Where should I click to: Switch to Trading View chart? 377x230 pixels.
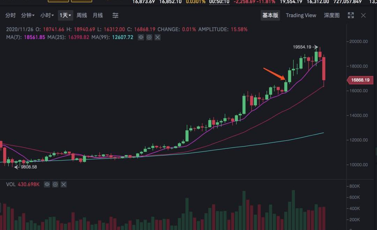pyautogui.click(x=301, y=15)
